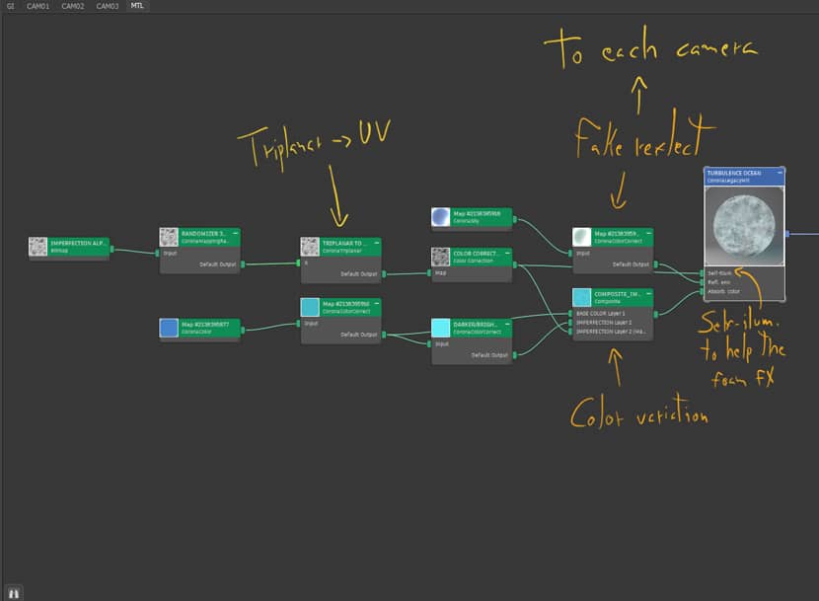Collapse the DARKER/BRIGH color correct node
The height and width of the screenshot is (601, 819).
pos(507,323)
